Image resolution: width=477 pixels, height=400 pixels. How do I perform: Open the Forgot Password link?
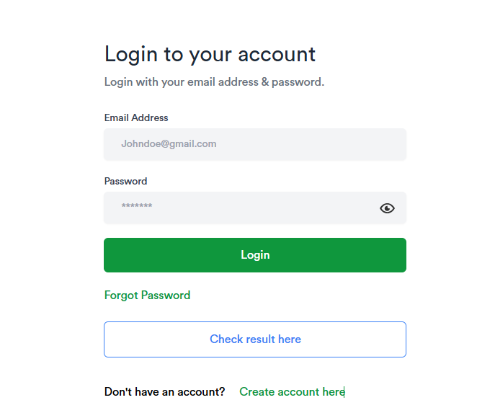tap(147, 295)
